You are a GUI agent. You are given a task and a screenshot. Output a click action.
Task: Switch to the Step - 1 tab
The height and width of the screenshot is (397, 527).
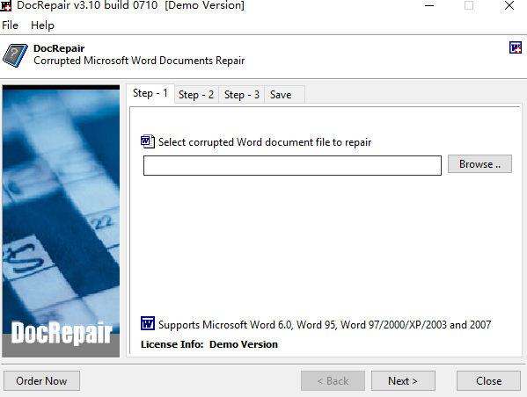150,93
